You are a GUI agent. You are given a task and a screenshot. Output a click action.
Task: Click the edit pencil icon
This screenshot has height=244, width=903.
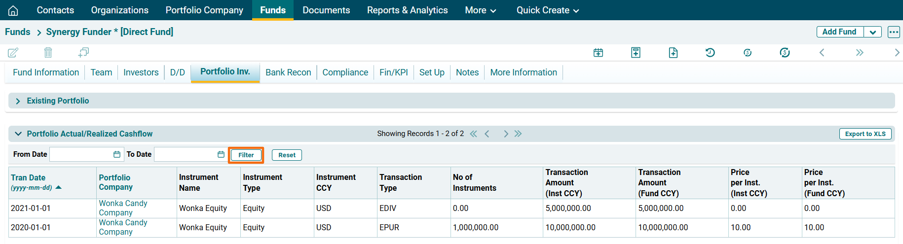tap(13, 52)
